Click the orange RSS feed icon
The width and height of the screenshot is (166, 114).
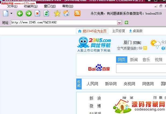pos(77,13)
